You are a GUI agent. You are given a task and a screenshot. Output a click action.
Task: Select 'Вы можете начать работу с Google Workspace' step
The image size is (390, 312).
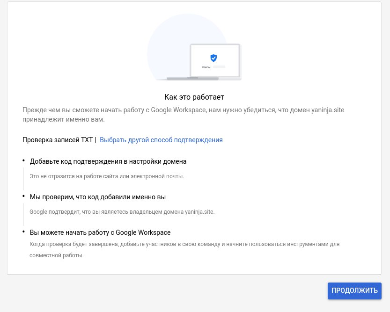pyautogui.click(x=100, y=232)
